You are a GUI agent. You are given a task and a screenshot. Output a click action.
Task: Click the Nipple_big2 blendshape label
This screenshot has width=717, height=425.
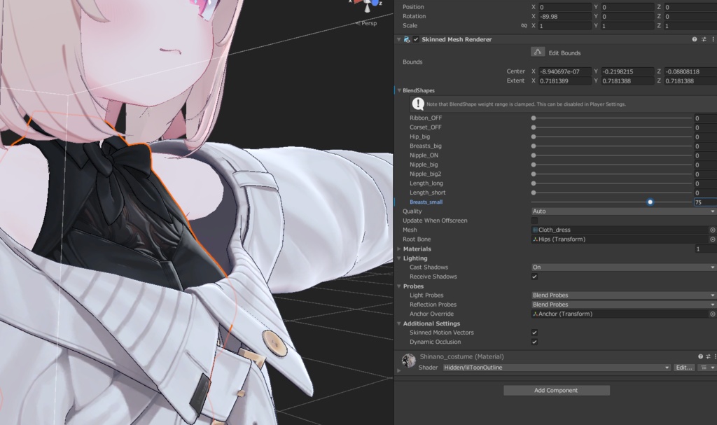pos(425,174)
